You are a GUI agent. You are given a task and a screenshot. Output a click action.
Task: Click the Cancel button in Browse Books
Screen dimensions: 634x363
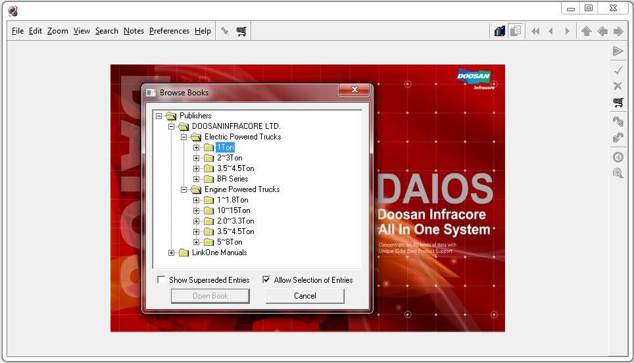[x=305, y=296]
